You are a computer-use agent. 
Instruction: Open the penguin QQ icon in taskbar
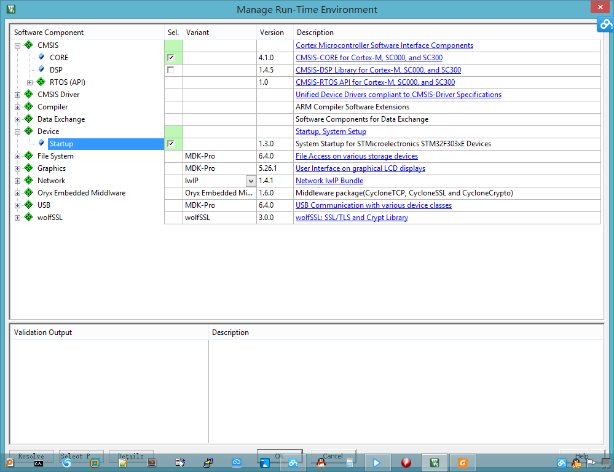[321, 463]
